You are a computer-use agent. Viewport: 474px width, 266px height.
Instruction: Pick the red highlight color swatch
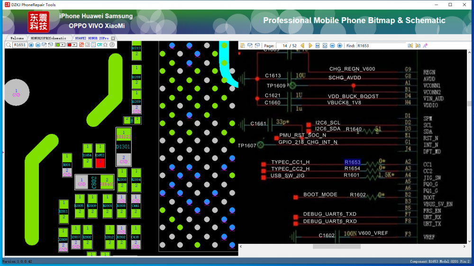click(70, 45)
